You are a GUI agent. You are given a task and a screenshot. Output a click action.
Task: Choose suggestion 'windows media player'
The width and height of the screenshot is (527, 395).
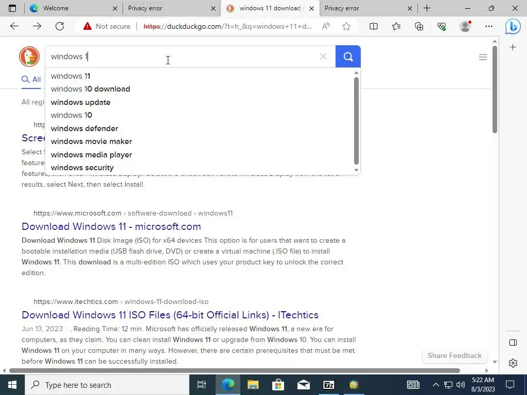click(200, 154)
